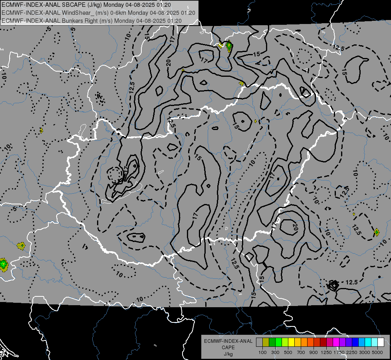Select the dark red legend swatch

pos(323,342)
